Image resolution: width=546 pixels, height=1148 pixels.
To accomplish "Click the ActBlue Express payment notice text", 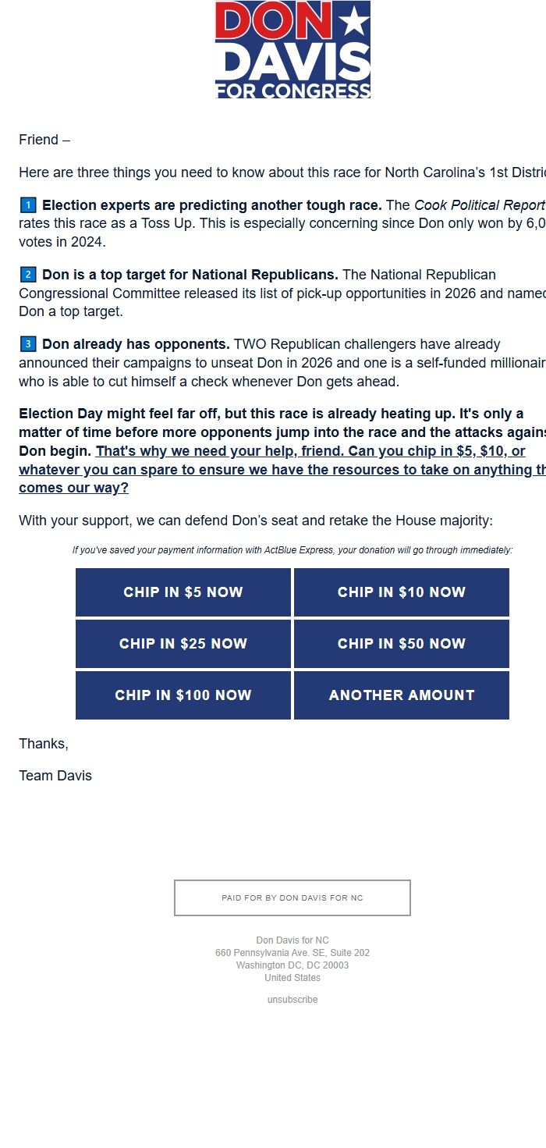I will pos(292,550).
